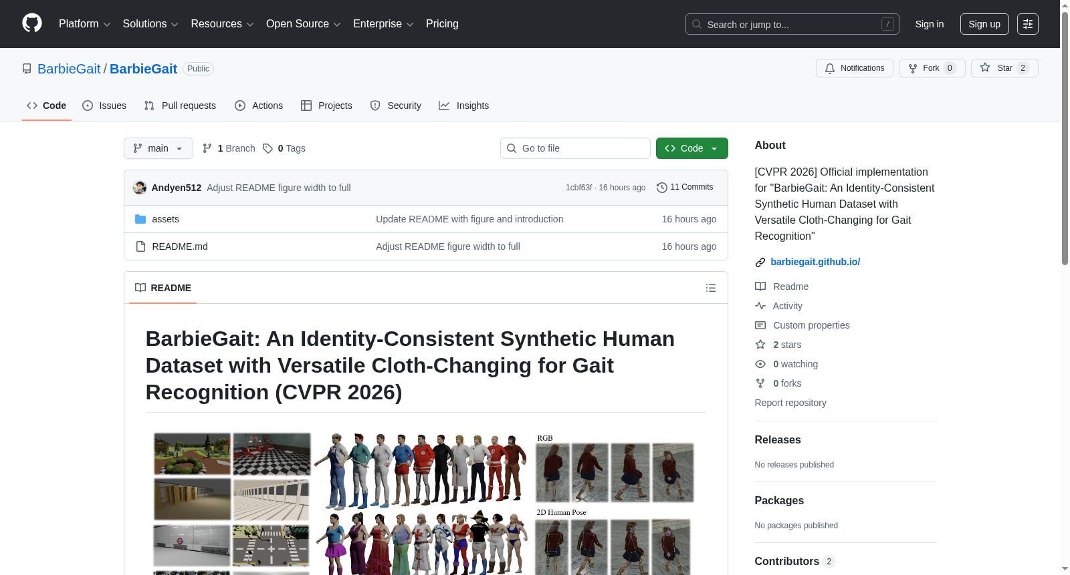This screenshot has width=1070, height=575.
Task: Star this repository
Action: [1004, 68]
